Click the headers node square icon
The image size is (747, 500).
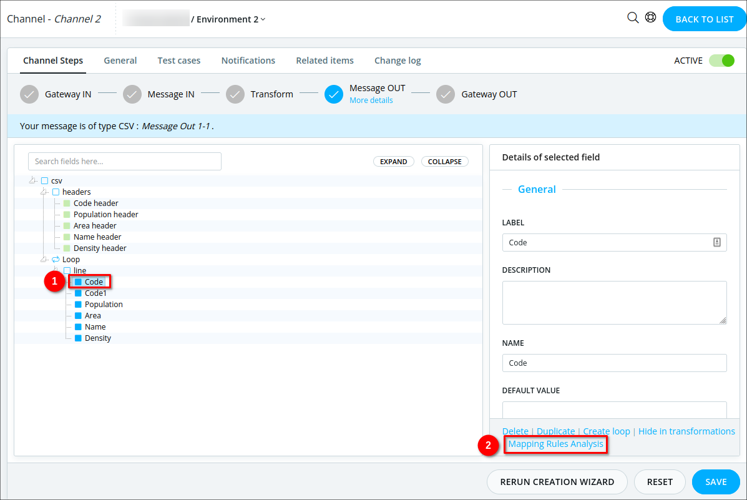pos(56,192)
